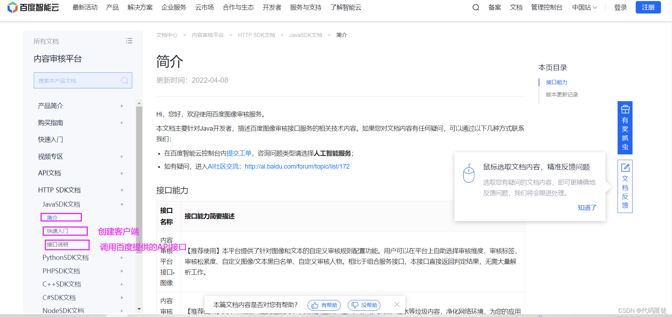Click the gift icon for 有奖抓虫

[x=625, y=109]
